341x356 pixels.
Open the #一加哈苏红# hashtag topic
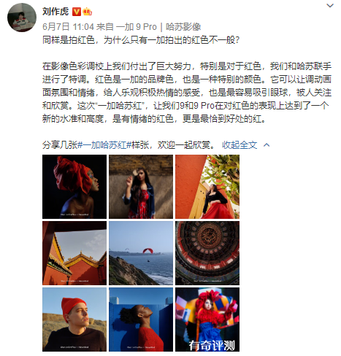[x=104, y=145]
